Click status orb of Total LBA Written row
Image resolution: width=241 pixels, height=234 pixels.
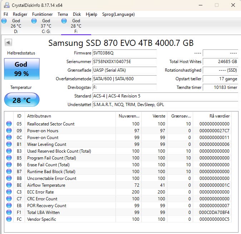[9, 212]
